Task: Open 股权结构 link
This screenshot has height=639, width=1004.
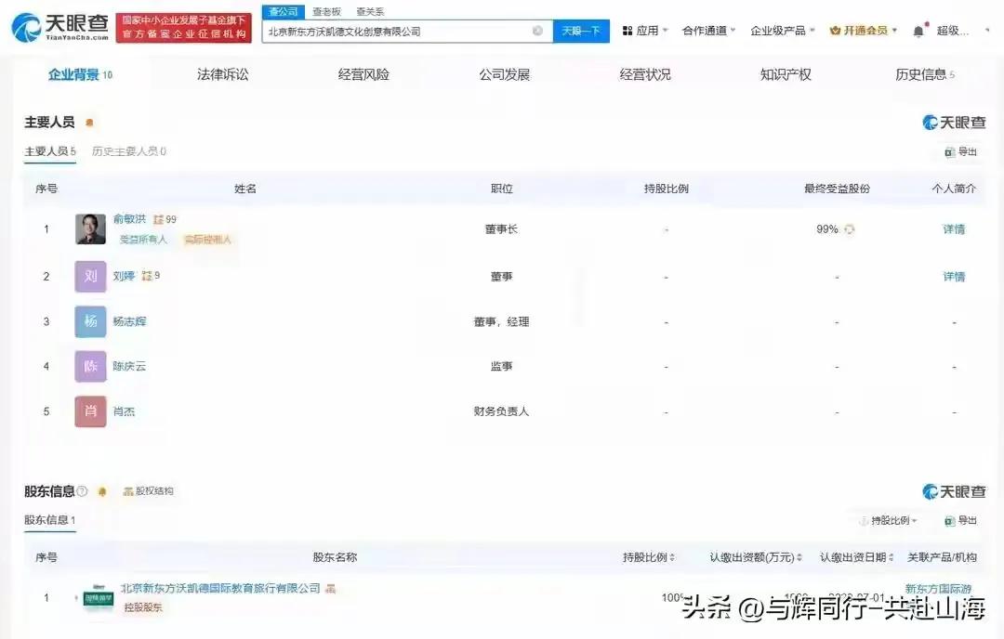Action: [x=149, y=491]
